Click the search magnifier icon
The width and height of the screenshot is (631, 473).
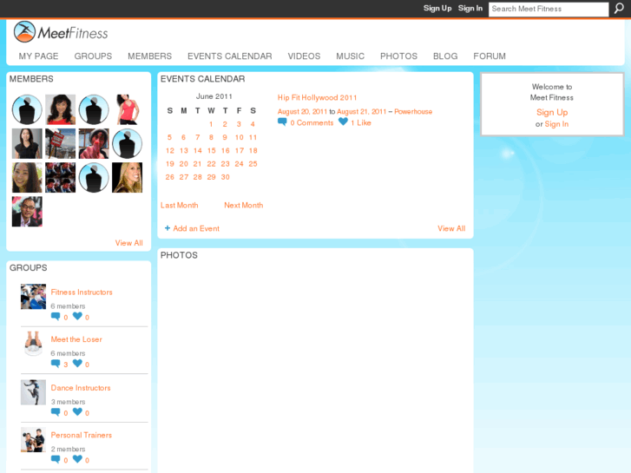click(619, 9)
